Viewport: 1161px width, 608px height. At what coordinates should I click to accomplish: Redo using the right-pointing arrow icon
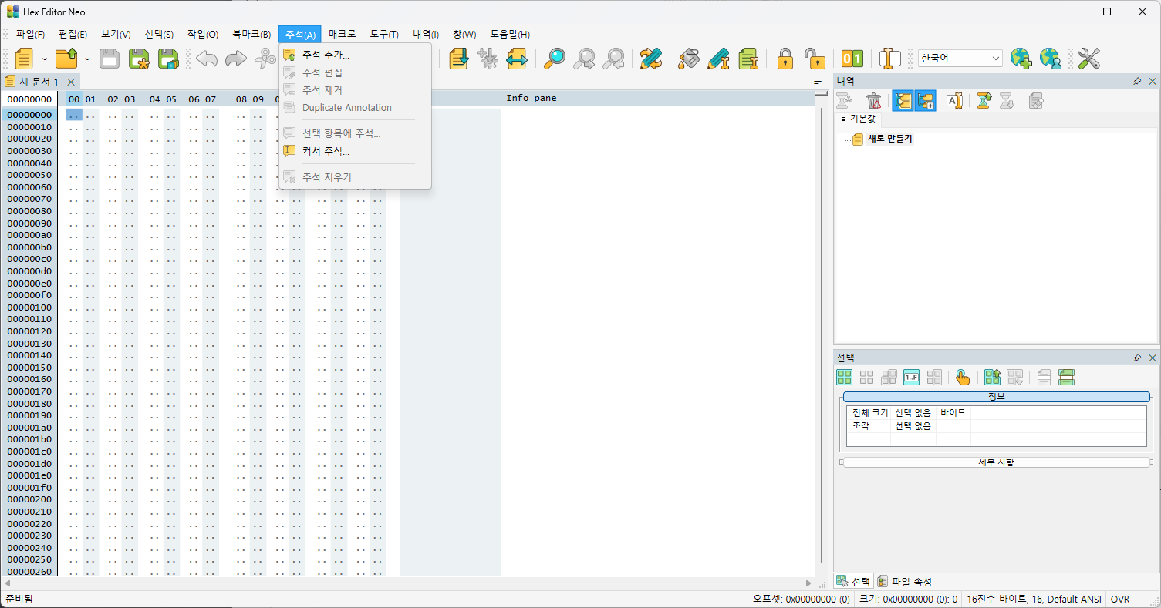click(x=236, y=59)
